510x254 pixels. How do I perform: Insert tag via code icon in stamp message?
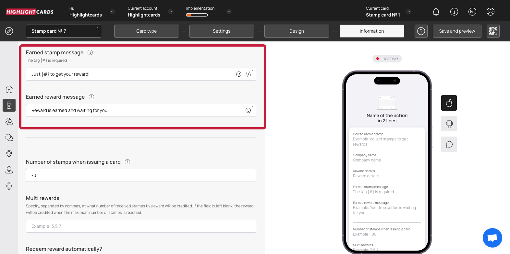(x=249, y=74)
